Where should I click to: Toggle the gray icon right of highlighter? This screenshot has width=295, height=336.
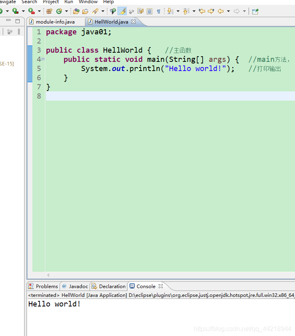132,11
